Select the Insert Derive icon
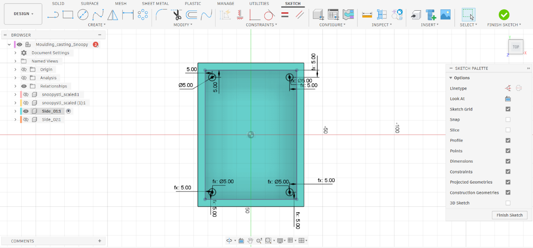The height and width of the screenshot is (248, 533). [416, 15]
